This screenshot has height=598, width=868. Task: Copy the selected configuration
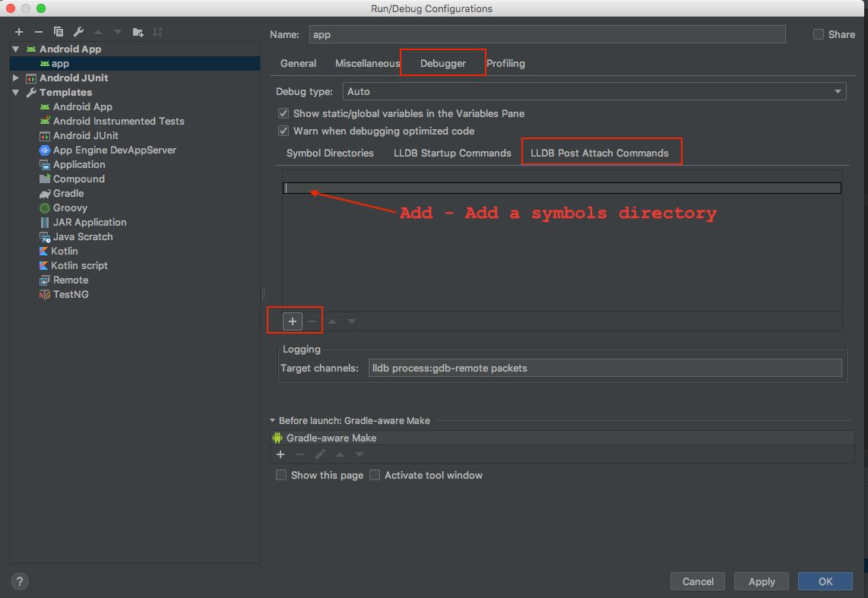(x=58, y=32)
